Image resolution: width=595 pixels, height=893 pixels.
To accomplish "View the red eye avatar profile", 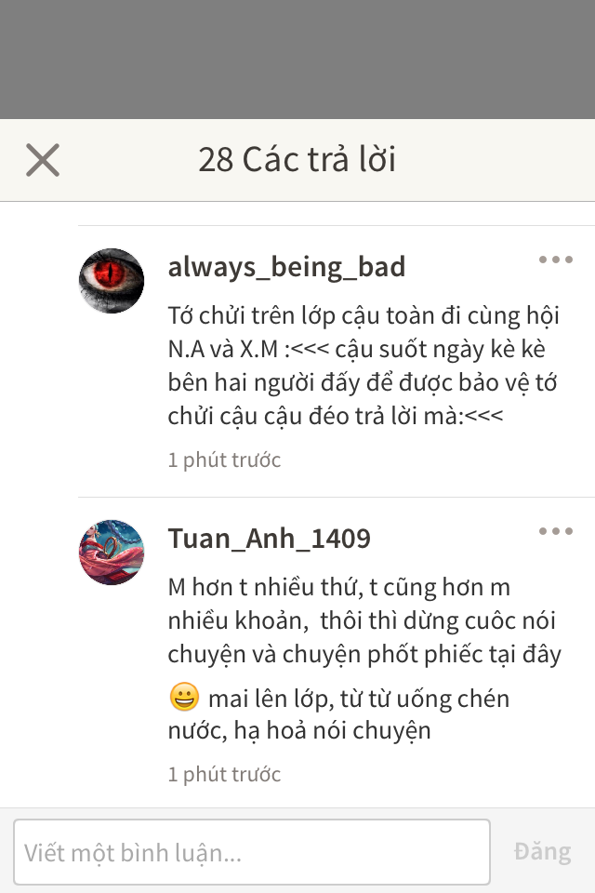I will click(111, 281).
